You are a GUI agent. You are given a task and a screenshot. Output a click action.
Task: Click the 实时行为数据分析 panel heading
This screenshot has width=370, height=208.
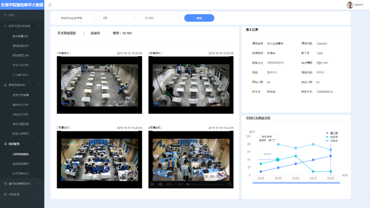coord(258,118)
